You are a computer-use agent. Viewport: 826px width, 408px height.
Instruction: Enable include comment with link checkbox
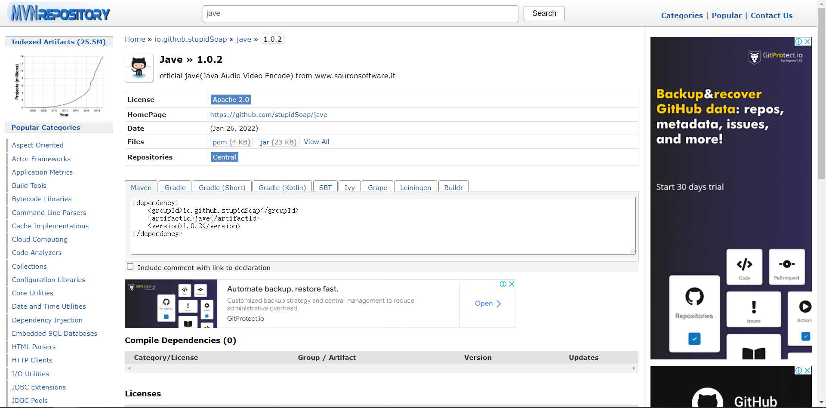point(130,267)
